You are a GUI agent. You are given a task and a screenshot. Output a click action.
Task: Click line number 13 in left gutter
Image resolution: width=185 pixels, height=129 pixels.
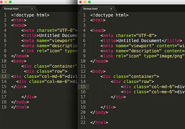(5, 76)
